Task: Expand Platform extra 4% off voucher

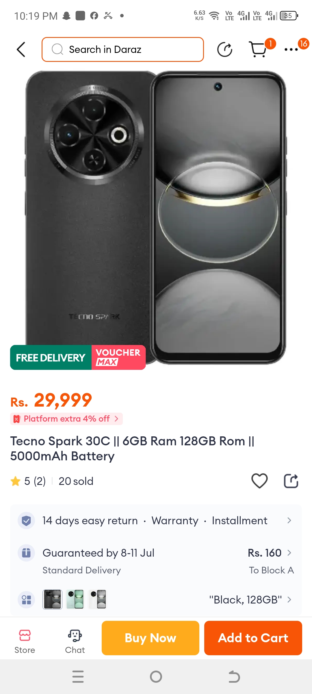Action: pyautogui.click(x=66, y=419)
